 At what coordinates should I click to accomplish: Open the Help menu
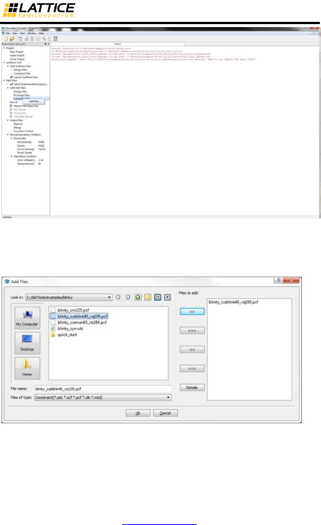[41, 33]
